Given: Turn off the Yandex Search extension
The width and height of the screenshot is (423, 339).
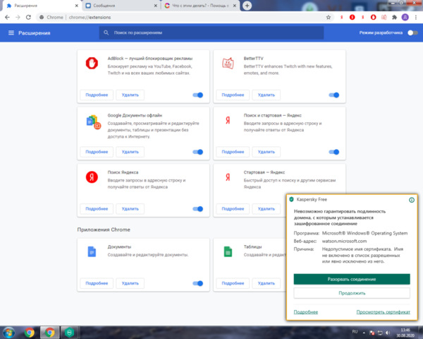Looking at the screenshot, I should click(197, 209).
